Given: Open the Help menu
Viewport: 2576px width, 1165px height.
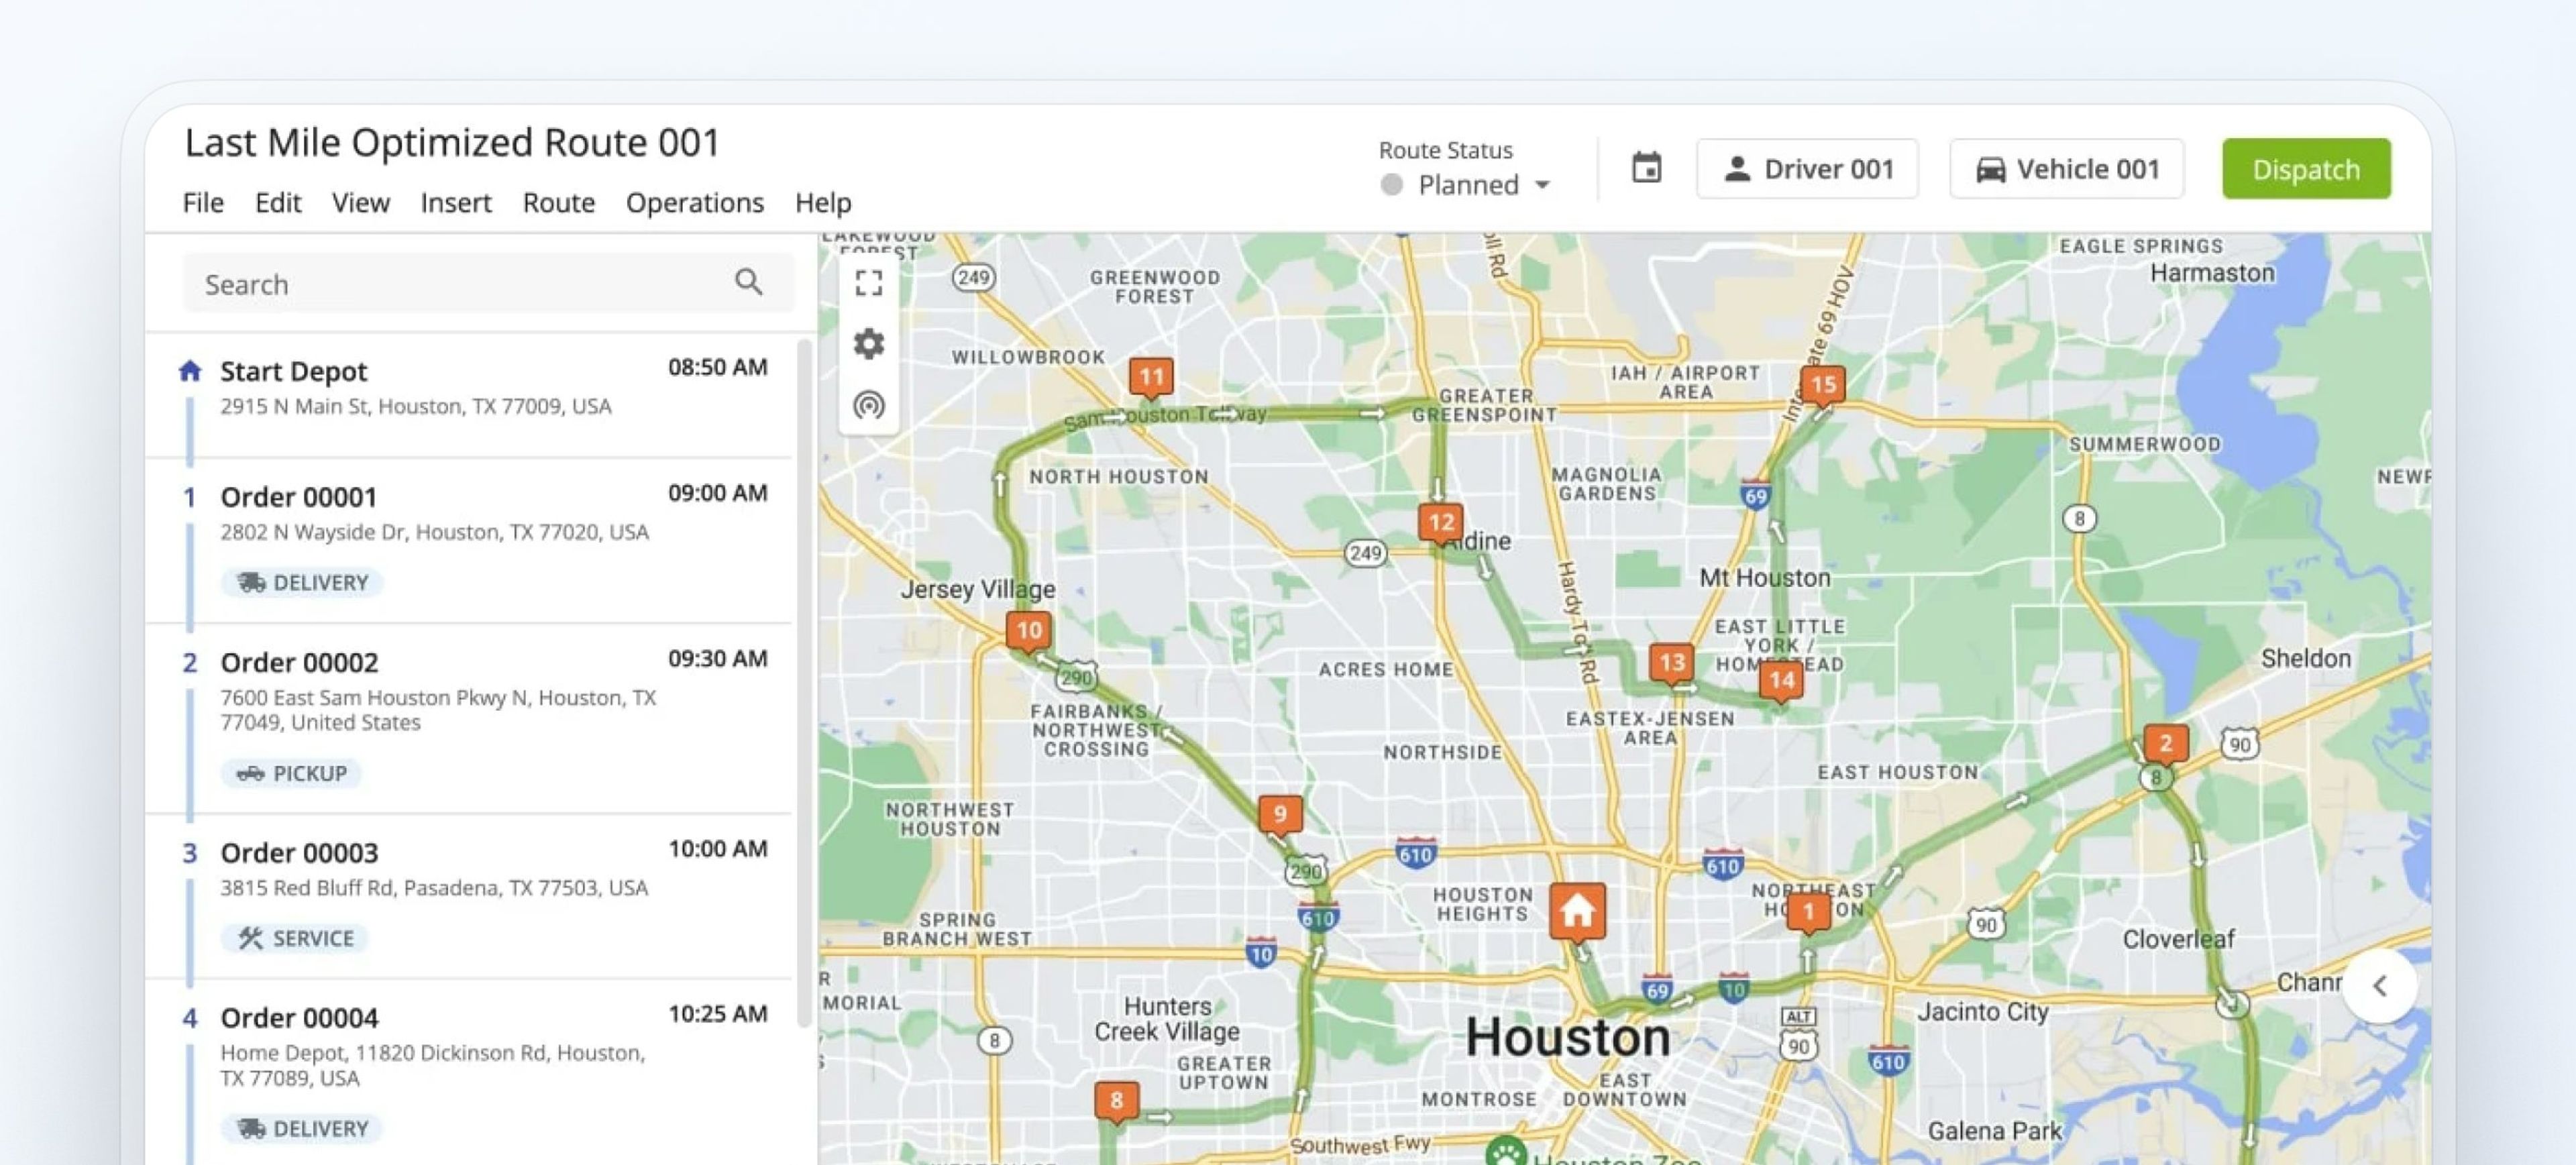Looking at the screenshot, I should tap(823, 203).
